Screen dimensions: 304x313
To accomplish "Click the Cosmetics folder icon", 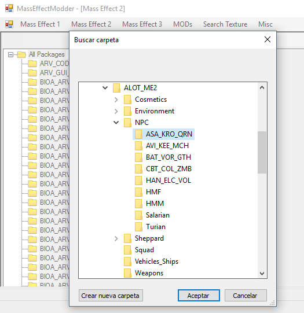I will (127, 100).
